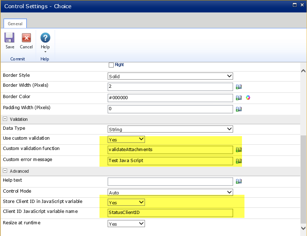Open the color picker beside Border Color
The height and width of the screenshot is (236, 307).
[248, 97]
